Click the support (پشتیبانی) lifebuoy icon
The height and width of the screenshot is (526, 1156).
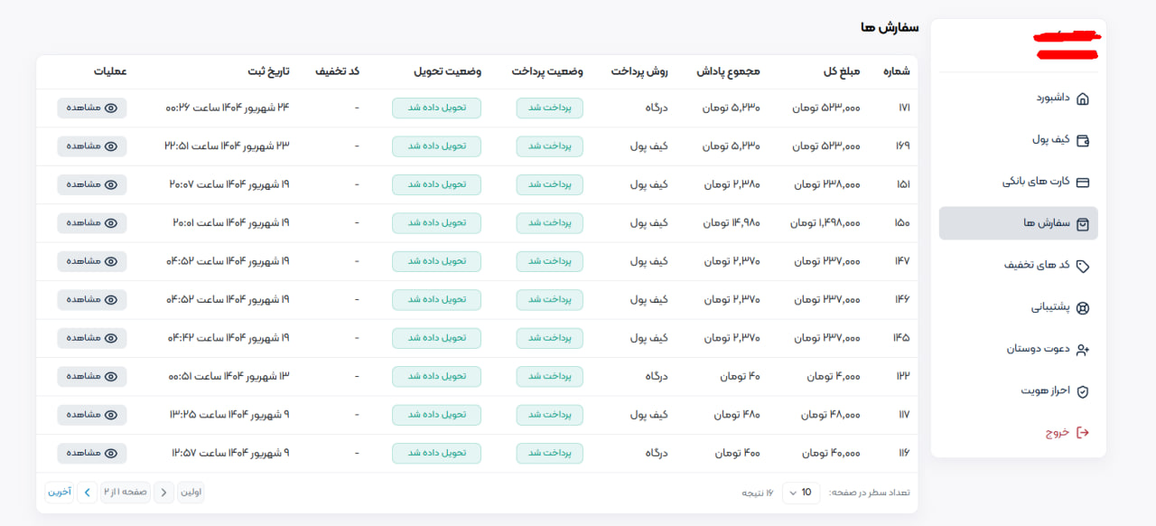(1083, 307)
